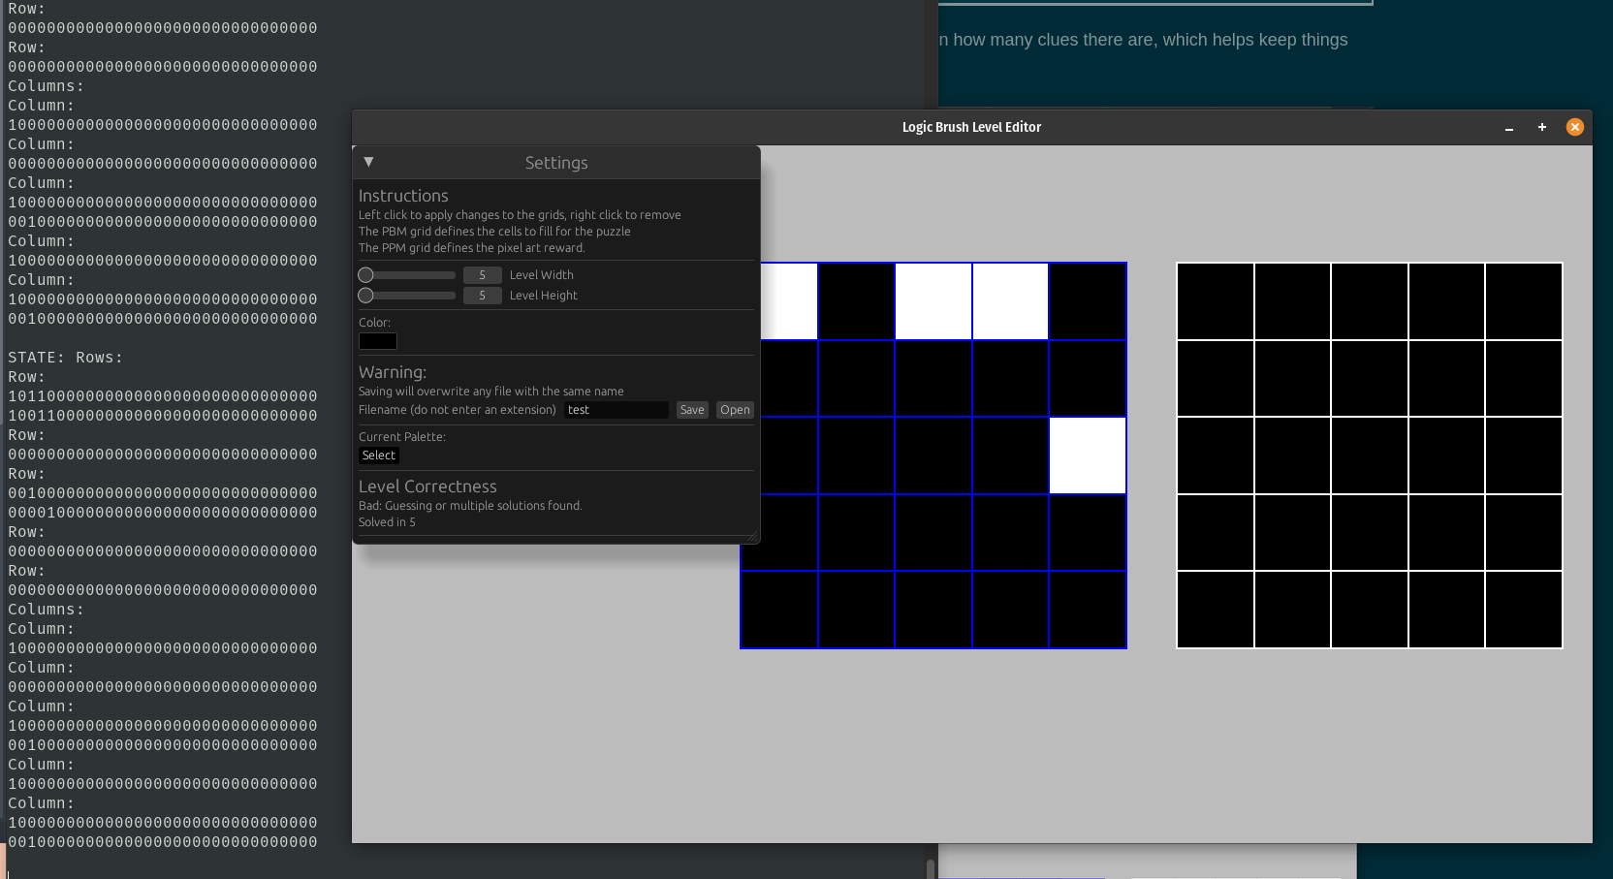Click the Open button
Image resolution: width=1613 pixels, height=879 pixels.
click(x=735, y=410)
